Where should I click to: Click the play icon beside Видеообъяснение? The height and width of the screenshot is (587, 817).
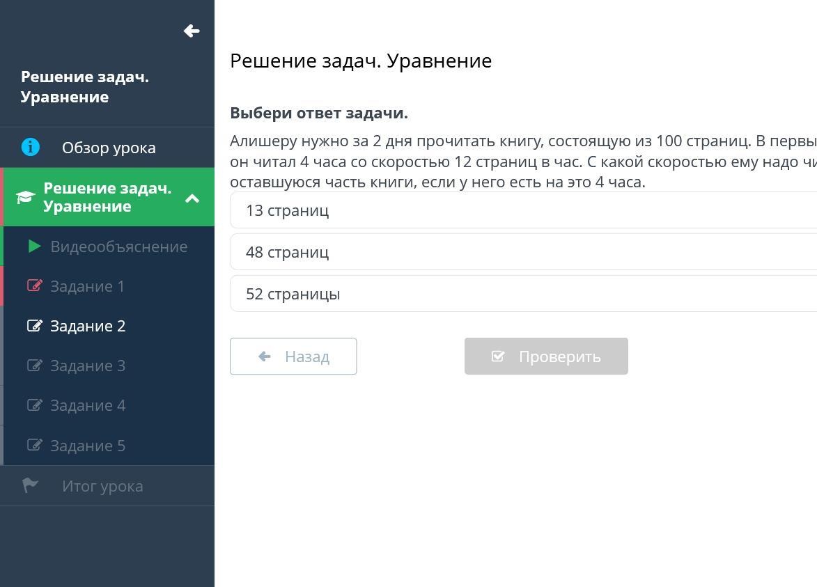click(34, 246)
